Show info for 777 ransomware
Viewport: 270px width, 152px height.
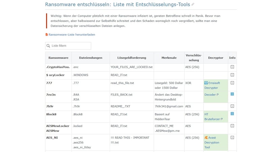tap(232, 83)
